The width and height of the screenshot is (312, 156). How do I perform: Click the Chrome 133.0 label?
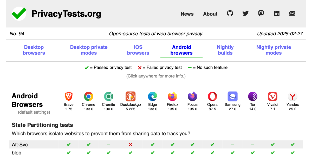click(88, 107)
